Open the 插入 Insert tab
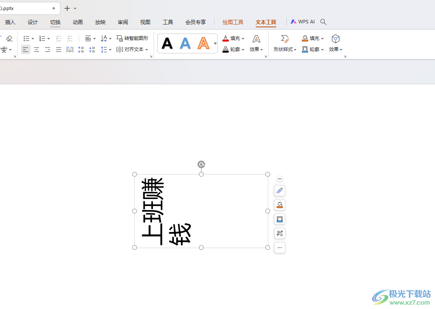Image resolution: width=435 pixels, height=309 pixels. tap(10, 22)
